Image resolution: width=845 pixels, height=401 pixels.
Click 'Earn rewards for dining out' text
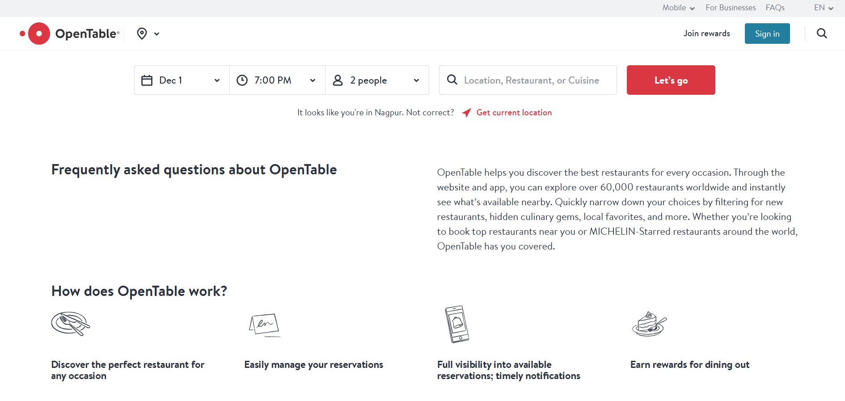[689, 365]
